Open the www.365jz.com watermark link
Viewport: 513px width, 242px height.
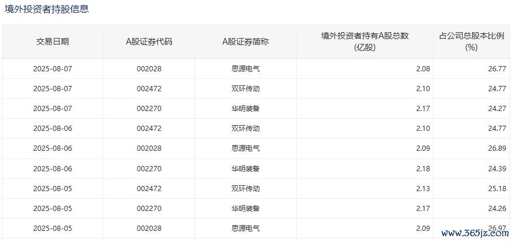click(x=475, y=233)
